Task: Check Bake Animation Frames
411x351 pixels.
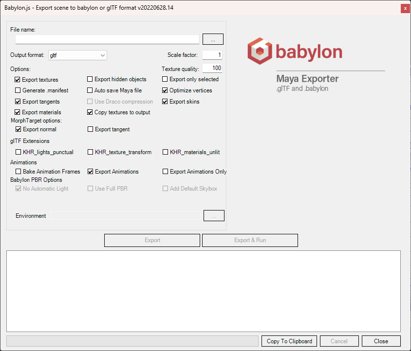Action: click(18, 172)
